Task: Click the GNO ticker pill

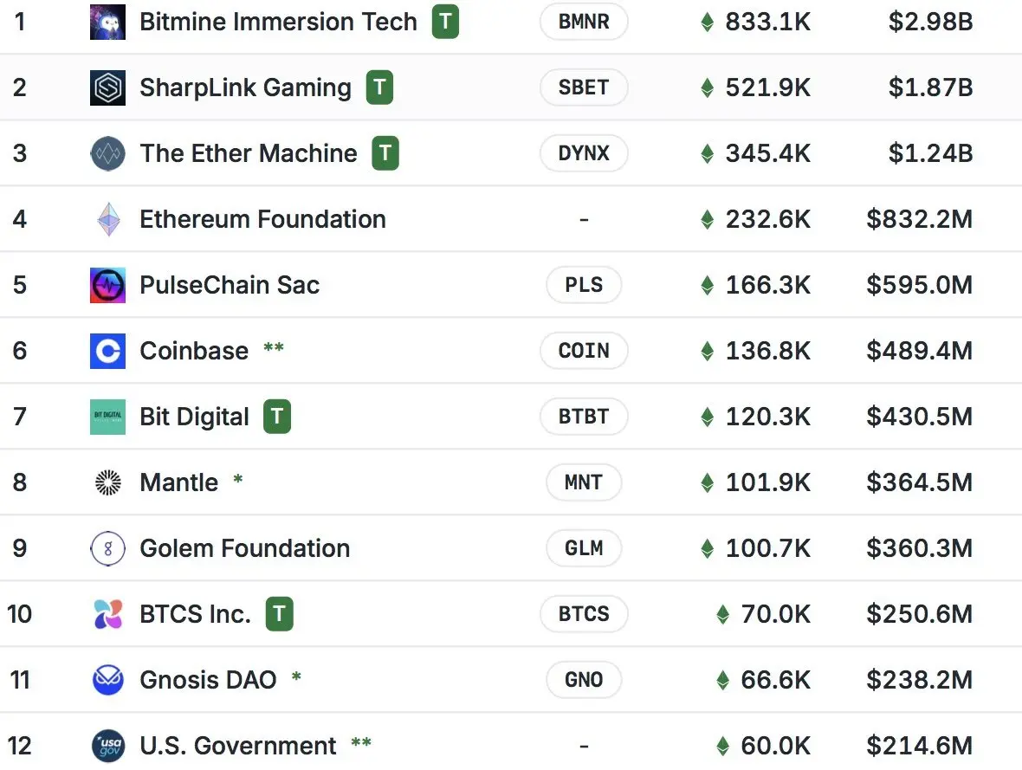Action: [x=584, y=680]
